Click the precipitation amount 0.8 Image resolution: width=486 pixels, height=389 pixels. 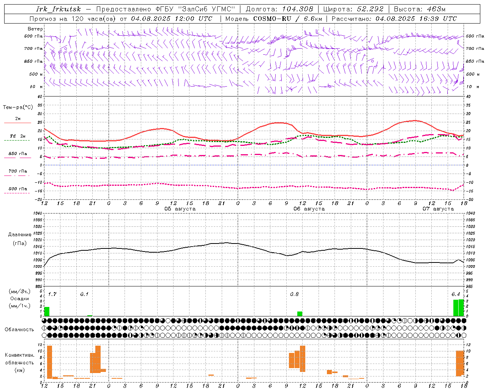click(294, 294)
